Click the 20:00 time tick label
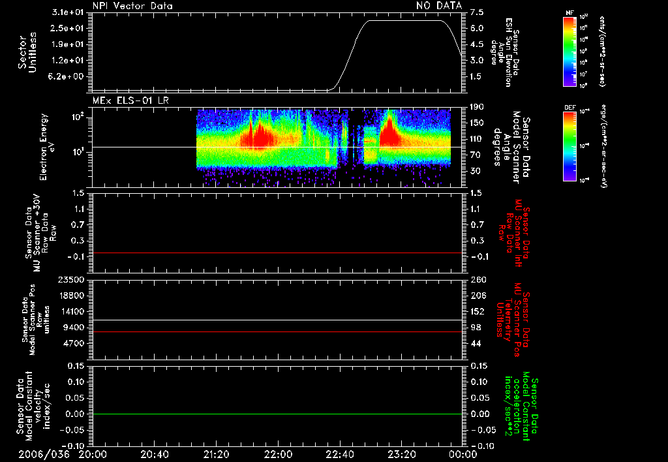668x462 pixels. (93, 454)
